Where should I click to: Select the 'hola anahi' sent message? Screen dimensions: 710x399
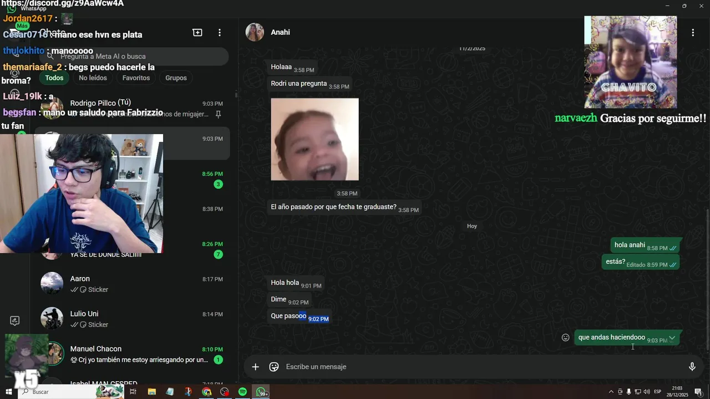click(645, 245)
